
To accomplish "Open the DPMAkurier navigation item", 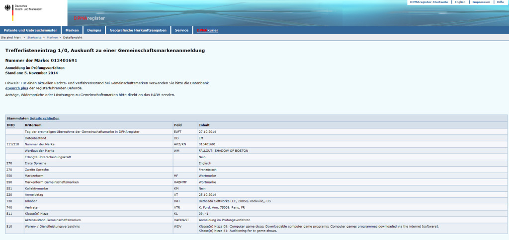I will coord(208,30).
